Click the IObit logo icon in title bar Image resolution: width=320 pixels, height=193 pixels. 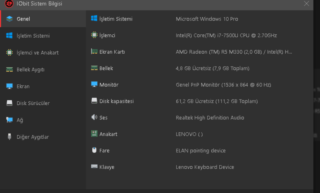click(x=9, y=4)
